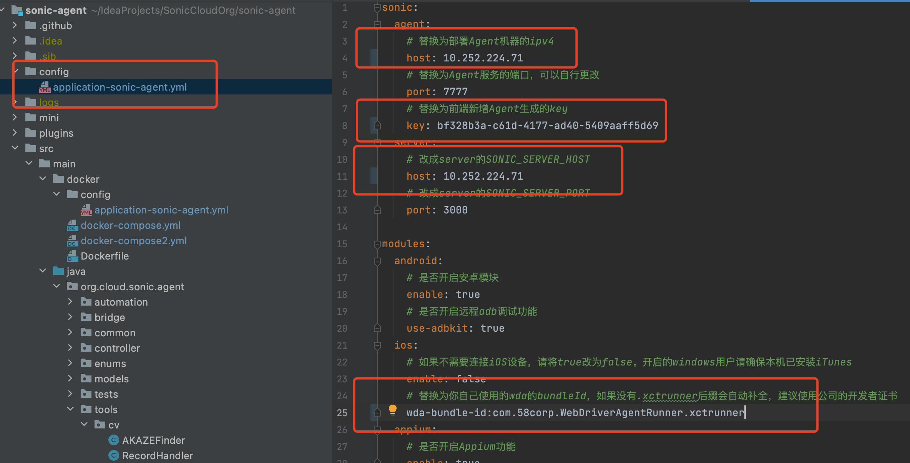The image size is (910, 463).
Task: Collapse the docker folder arrow
Action: tap(43, 179)
